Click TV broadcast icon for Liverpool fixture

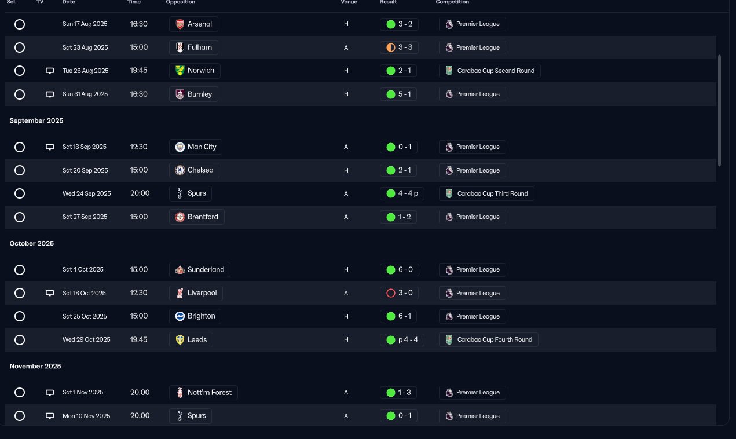point(50,293)
